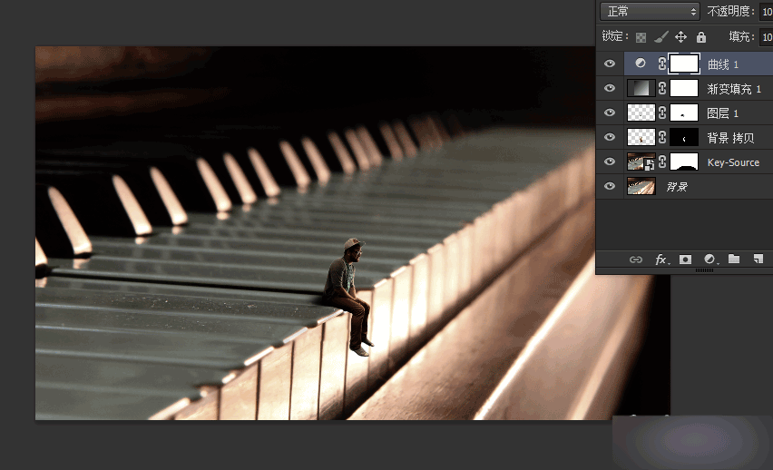Select the 曲线 1 layer mask thumbnail

(x=684, y=64)
